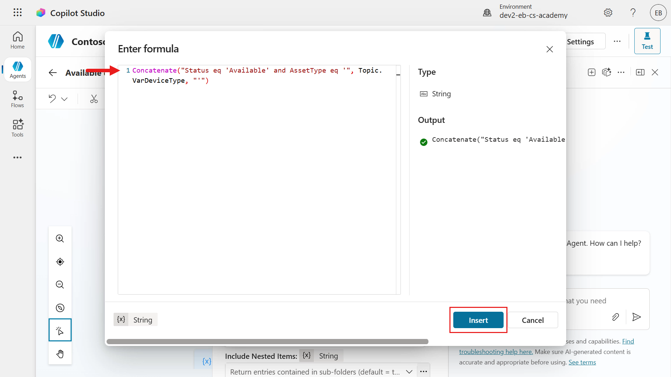Viewport: 671px width, 377px height.
Task: Go to the Home navigation item
Action: click(x=17, y=40)
